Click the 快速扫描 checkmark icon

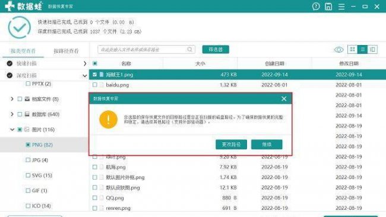click(10, 63)
